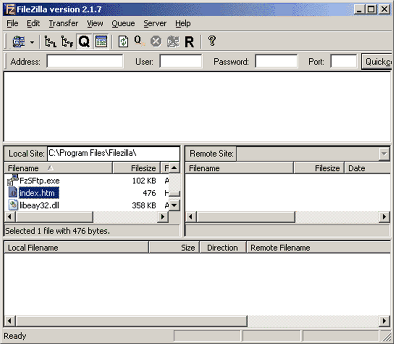
Task: Sort remote files by Date header
Action: [x=367, y=168]
